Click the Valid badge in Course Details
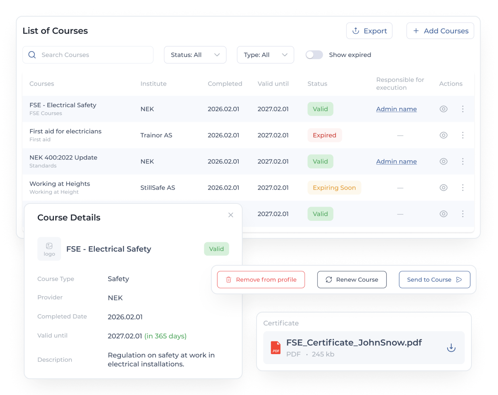498x395 pixels. (216, 249)
